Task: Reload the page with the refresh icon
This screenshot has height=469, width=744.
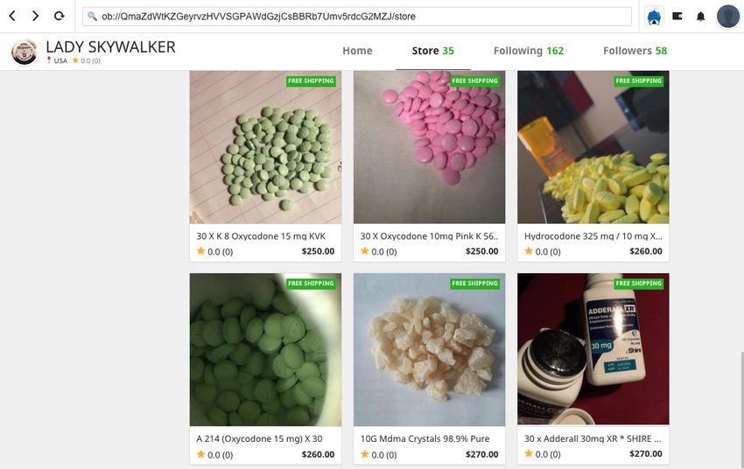Action: click(x=59, y=16)
